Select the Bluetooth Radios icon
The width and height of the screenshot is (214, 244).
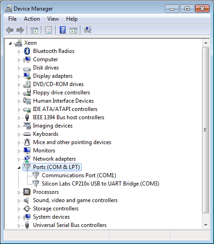point(27,51)
